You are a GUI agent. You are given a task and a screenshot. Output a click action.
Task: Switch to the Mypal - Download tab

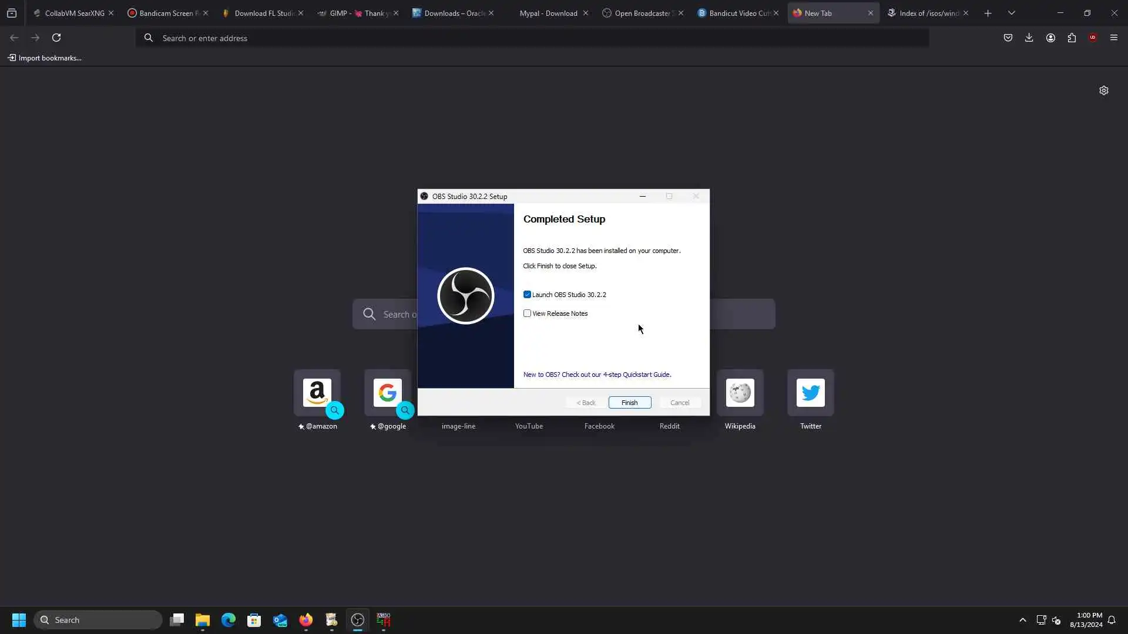pyautogui.click(x=548, y=13)
